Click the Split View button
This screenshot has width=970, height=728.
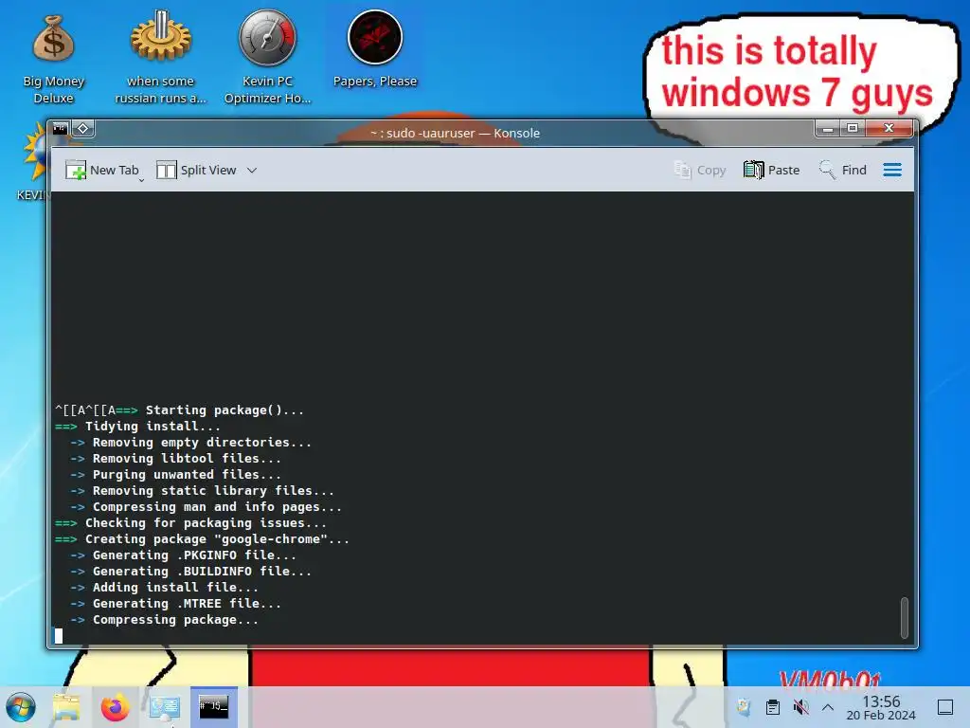coord(196,170)
